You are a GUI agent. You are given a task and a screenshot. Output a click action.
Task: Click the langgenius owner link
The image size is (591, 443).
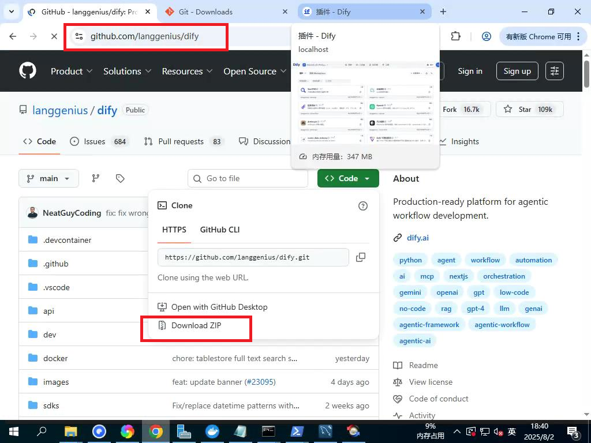pos(60,110)
